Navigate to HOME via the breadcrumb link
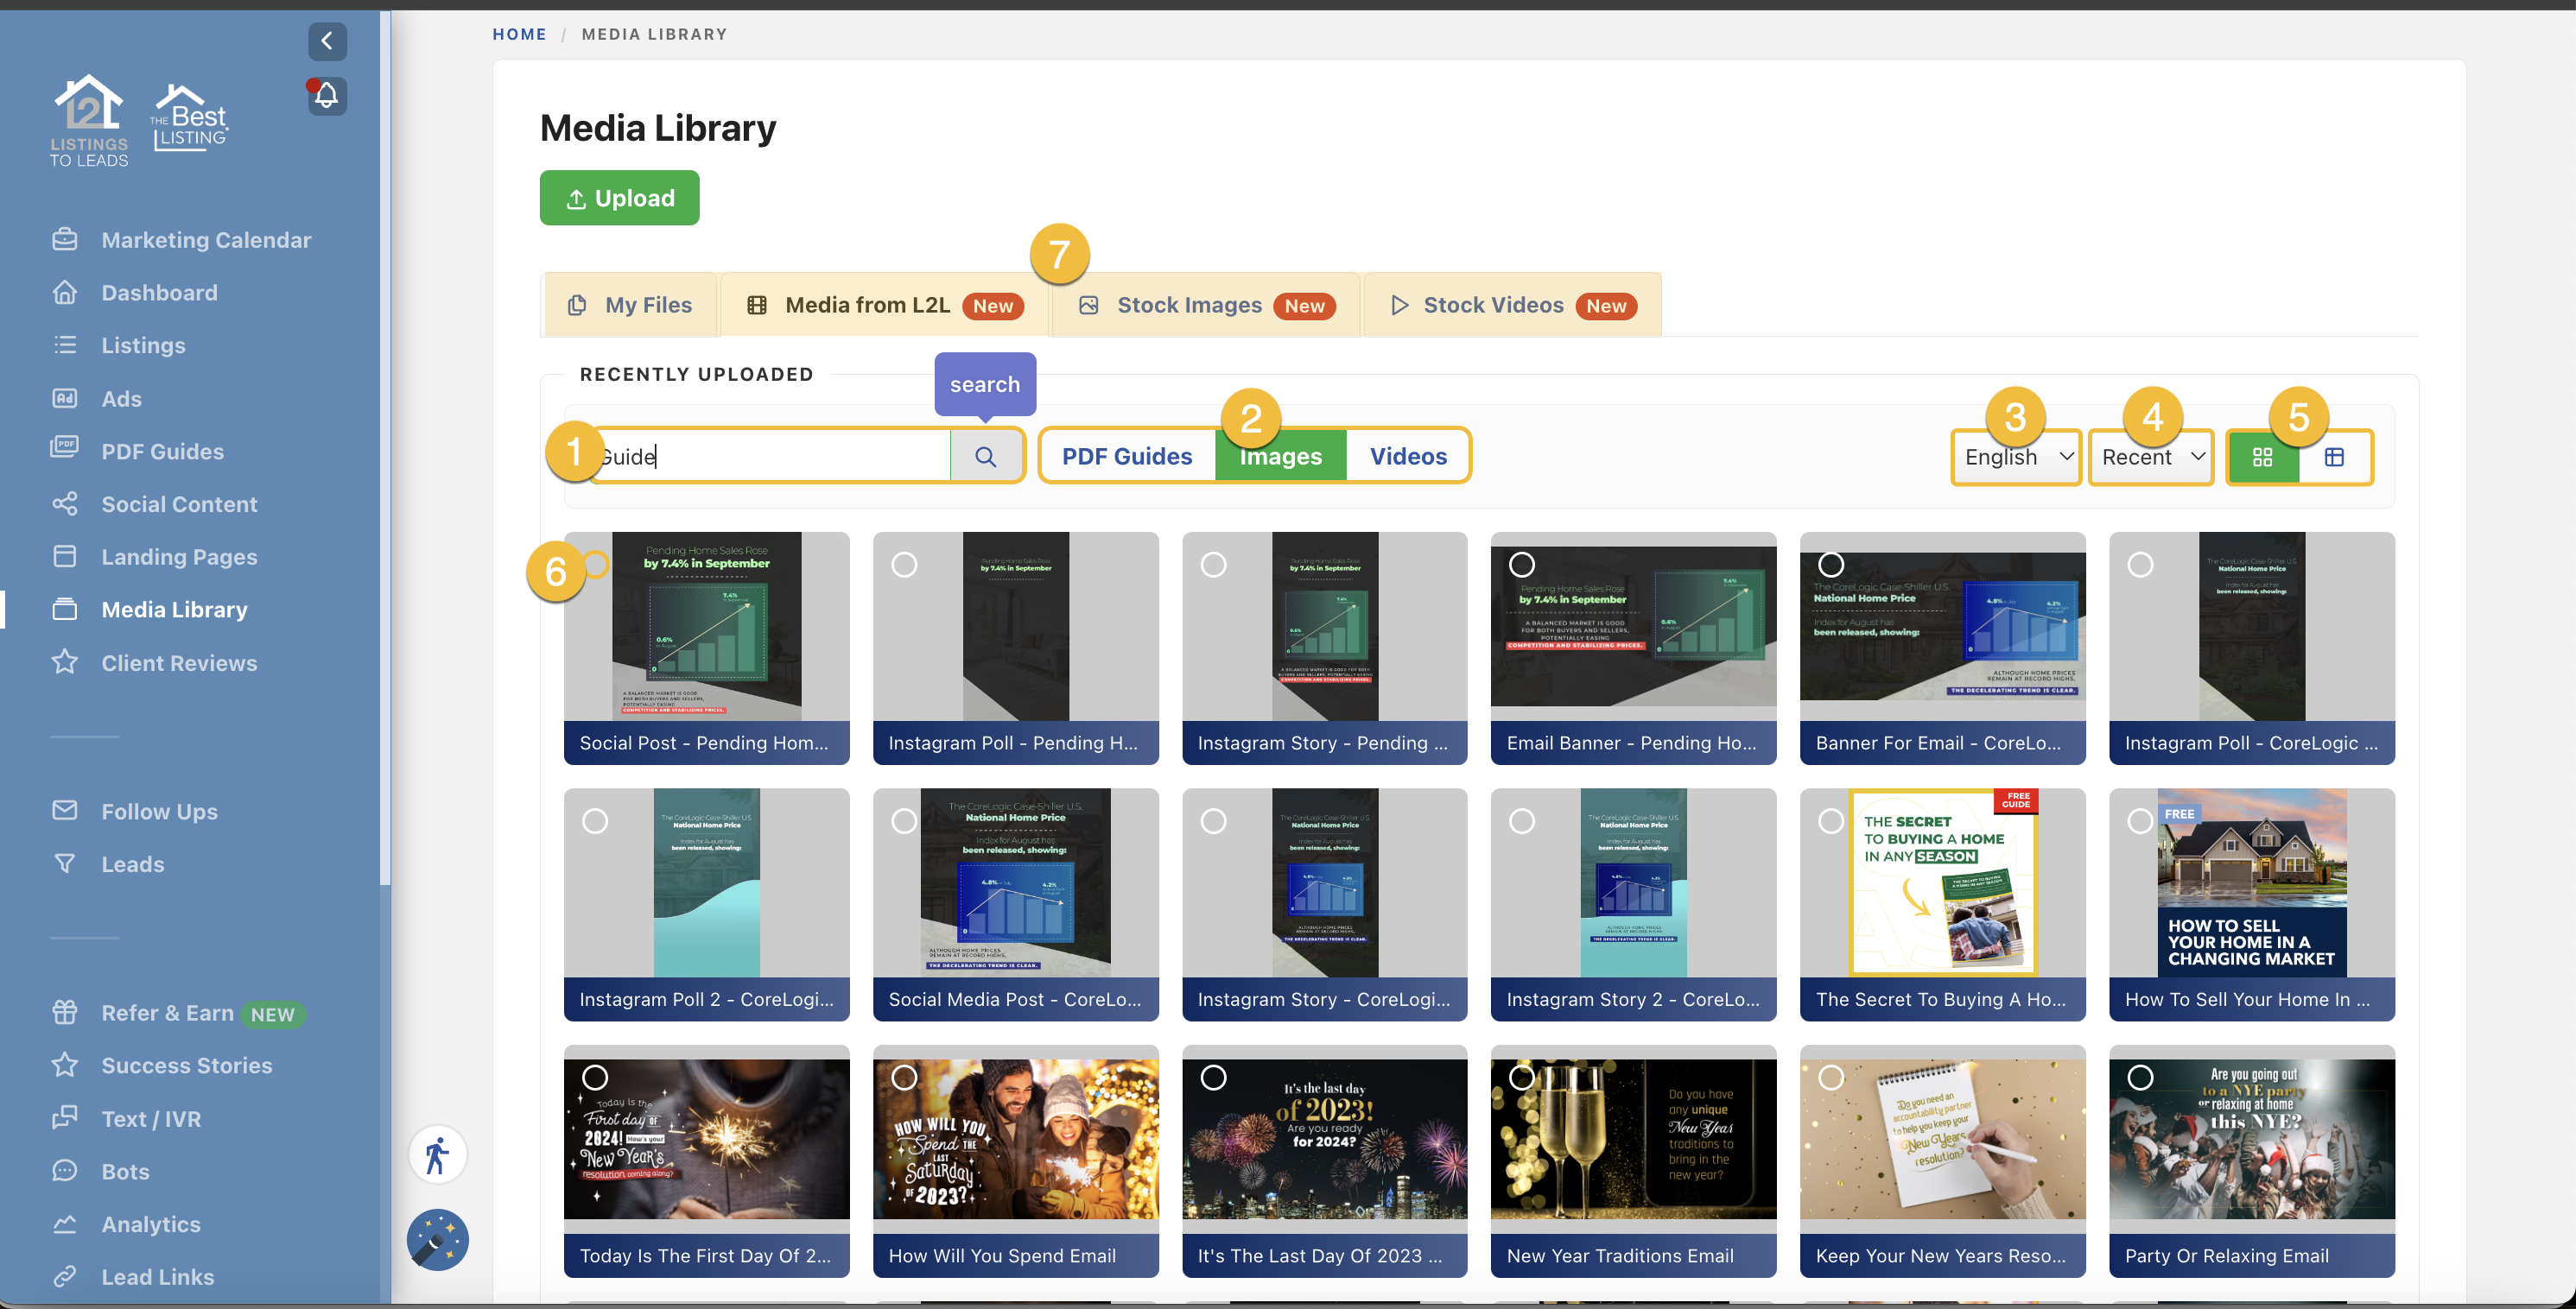Image resolution: width=2576 pixels, height=1309 pixels. tap(519, 33)
